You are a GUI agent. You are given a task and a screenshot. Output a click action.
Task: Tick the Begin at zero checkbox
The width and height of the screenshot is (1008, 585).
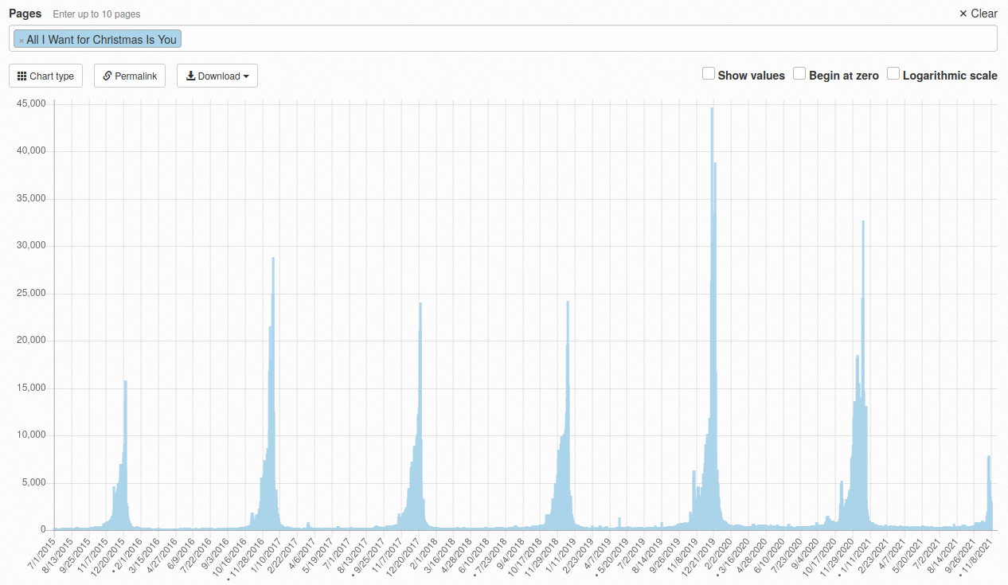tap(799, 74)
